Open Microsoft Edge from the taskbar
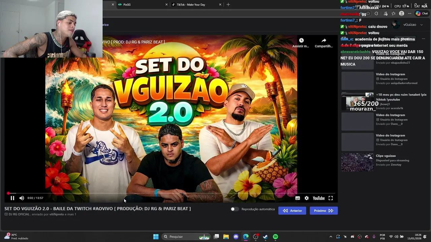Image resolution: width=431 pixels, height=242 pixels. 246,237
